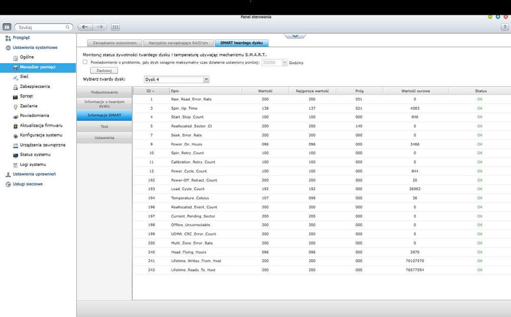This screenshot has height=317, width=511.
Task: Click the Logi systemu icon
Action: [15, 165]
